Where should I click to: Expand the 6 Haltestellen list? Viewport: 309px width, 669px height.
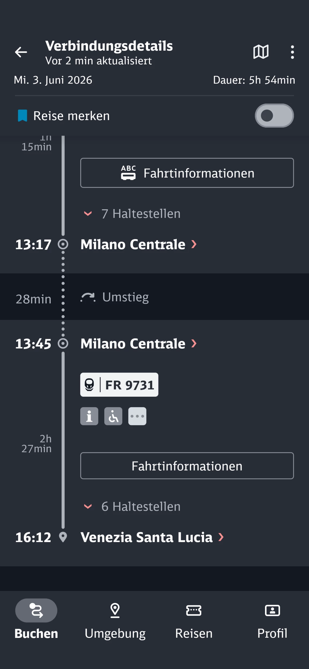(x=133, y=507)
